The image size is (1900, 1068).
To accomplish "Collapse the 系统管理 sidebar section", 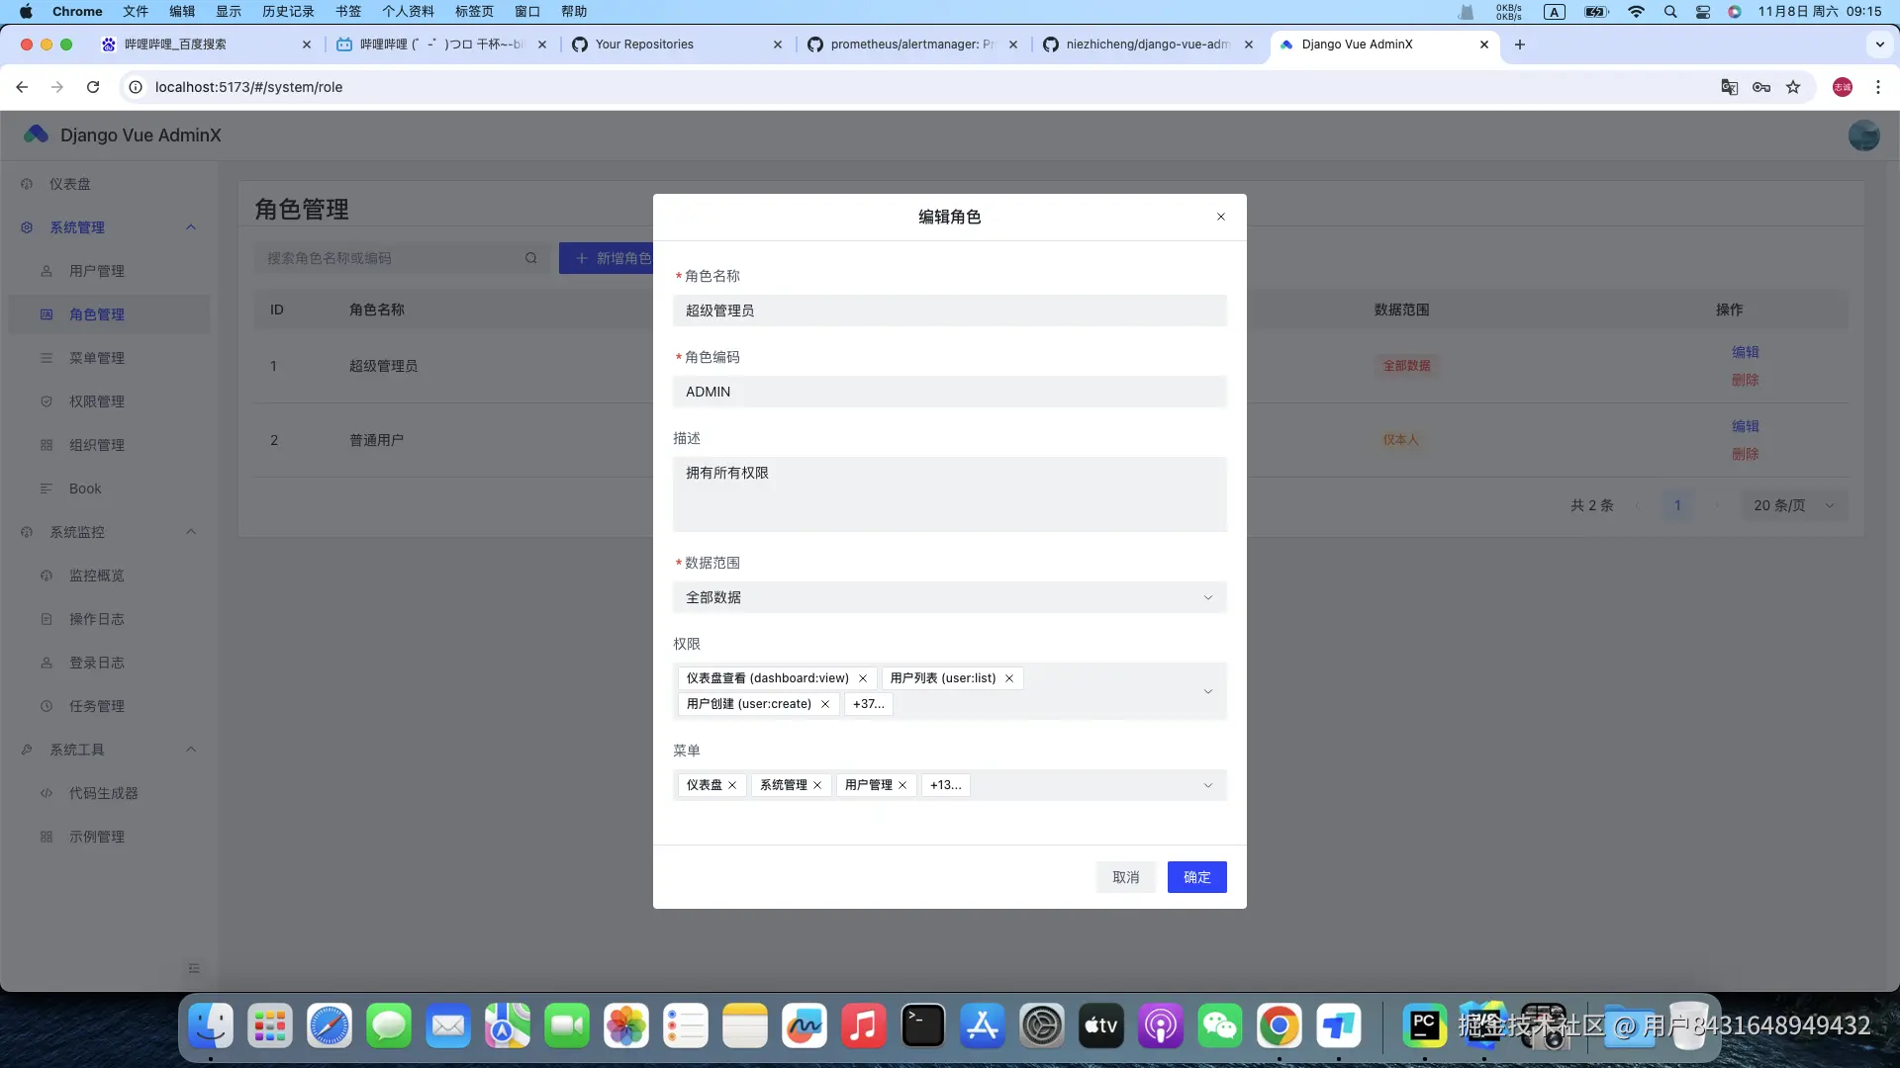I will pyautogui.click(x=191, y=227).
